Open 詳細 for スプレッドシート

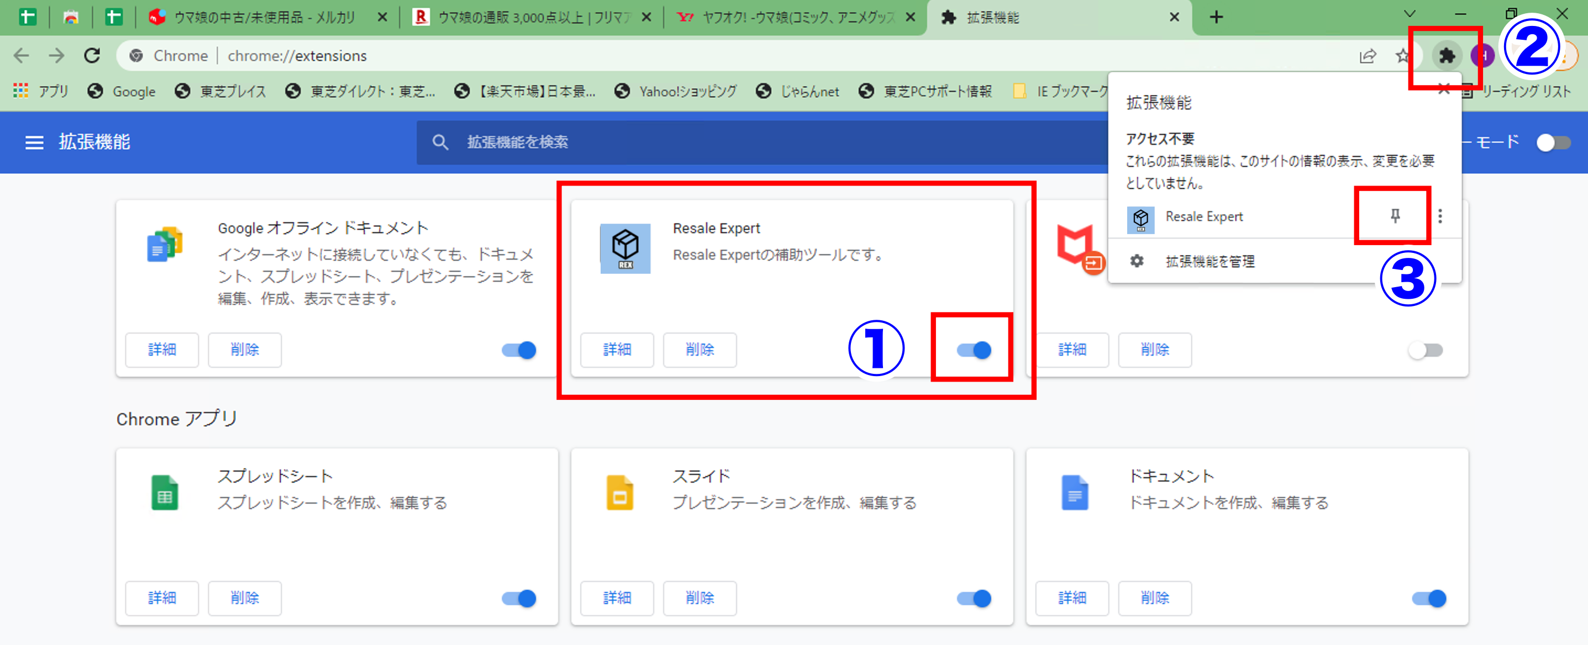[161, 598]
